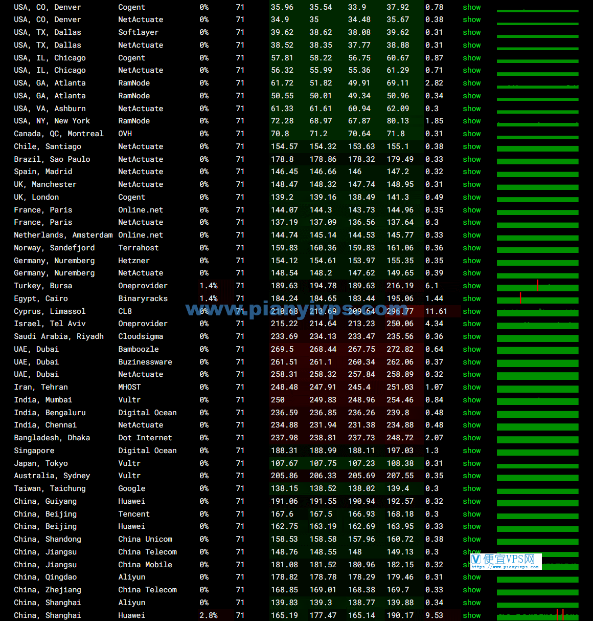
Task: Click show link for Guiyang Huawei row
Action: pyautogui.click(x=471, y=501)
